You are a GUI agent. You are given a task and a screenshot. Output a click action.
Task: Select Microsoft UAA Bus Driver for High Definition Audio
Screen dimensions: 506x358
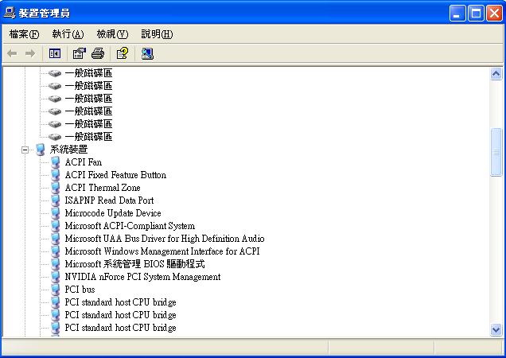(x=165, y=239)
